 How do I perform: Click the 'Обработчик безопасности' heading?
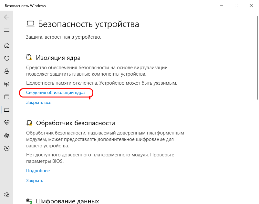click(x=76, y=123)
